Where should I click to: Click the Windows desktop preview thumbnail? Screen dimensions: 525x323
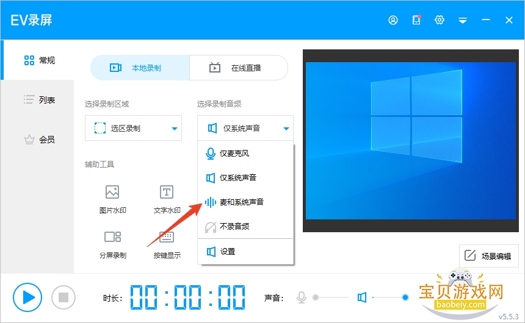(411, 141)
